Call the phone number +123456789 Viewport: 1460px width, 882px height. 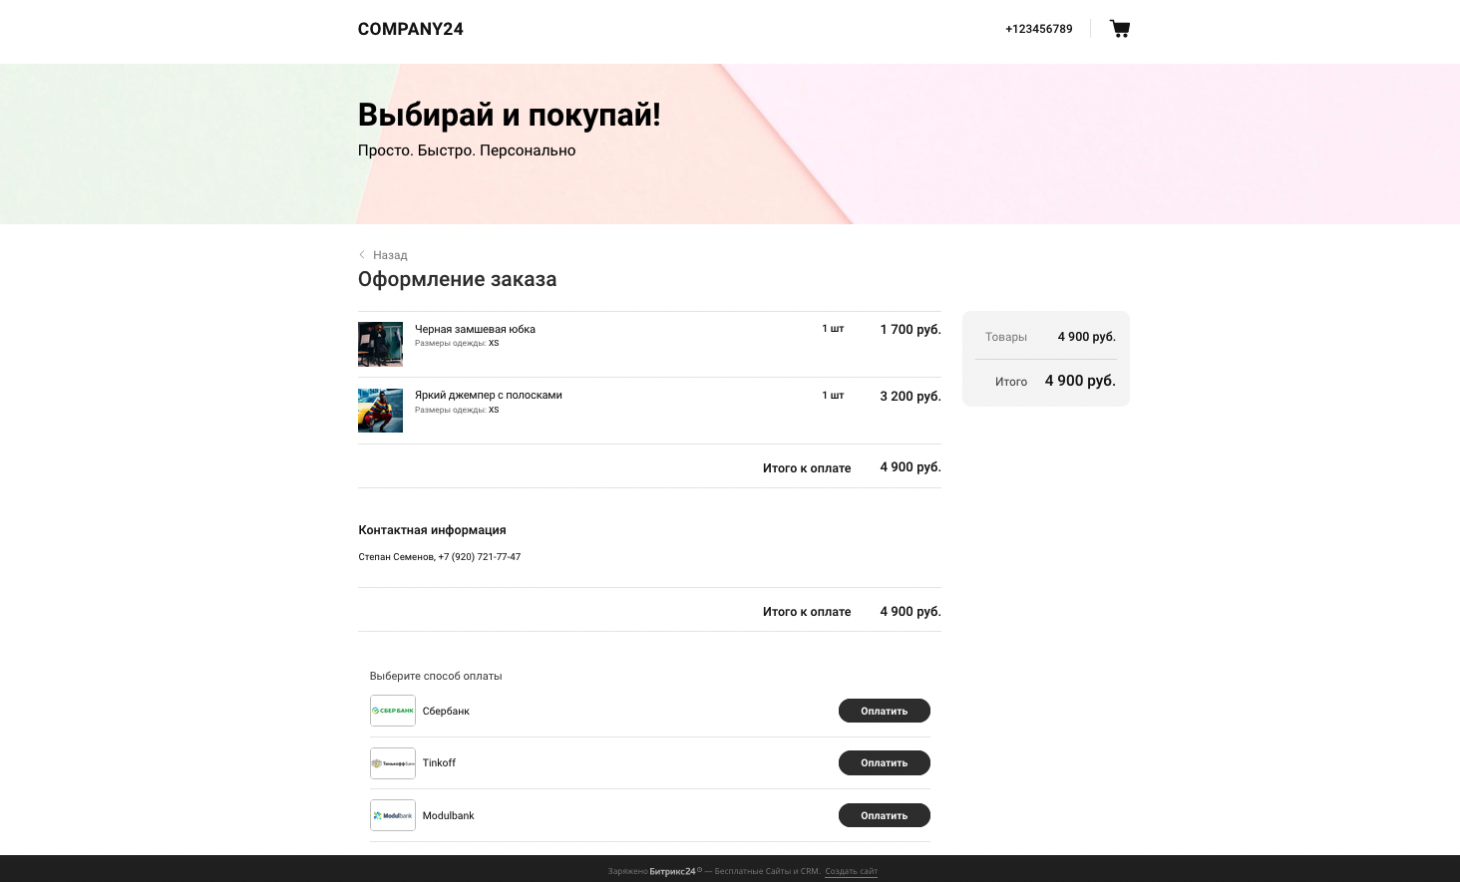1039,29
